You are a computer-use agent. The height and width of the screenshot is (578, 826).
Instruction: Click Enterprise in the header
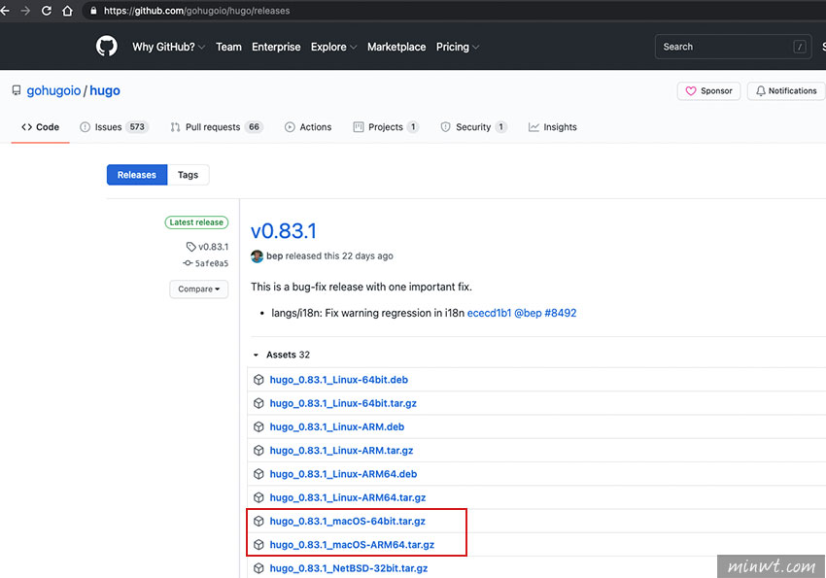click(x=276, y=47)
